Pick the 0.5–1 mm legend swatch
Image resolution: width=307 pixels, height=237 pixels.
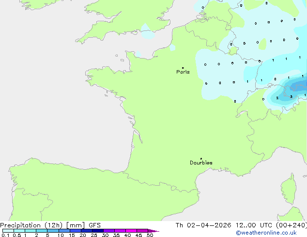(x=19, y=231)
